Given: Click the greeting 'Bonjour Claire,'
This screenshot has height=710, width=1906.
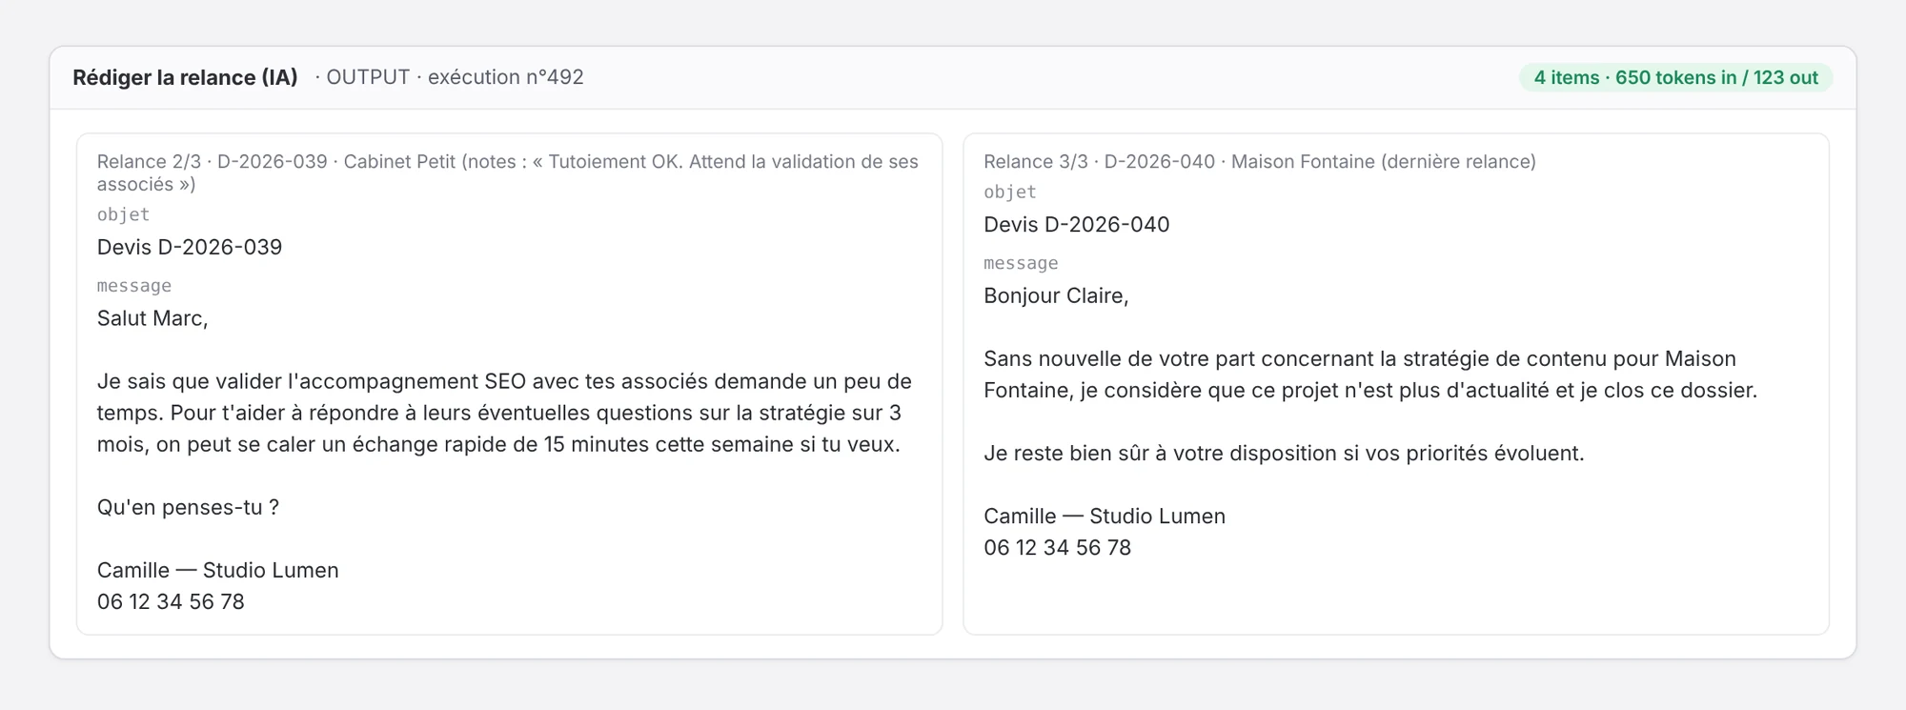Looking at the screenshot, I should [x=1056, y=295].
